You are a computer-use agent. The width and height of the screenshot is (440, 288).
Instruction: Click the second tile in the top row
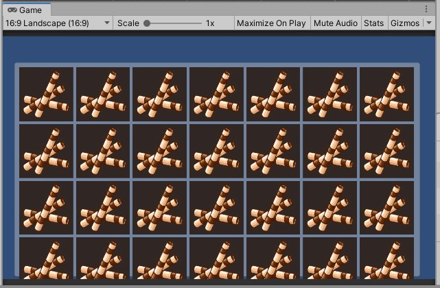click(x=103, y=94)
